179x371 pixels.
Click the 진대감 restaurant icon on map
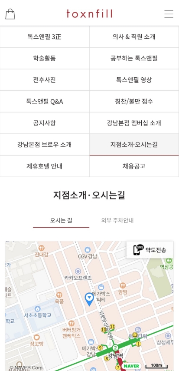pyautogui.click(x=42, y=248)
